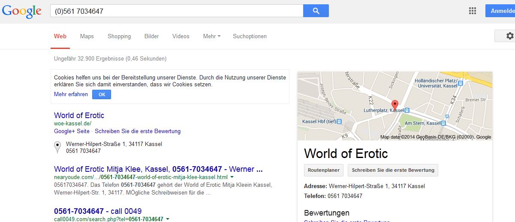Click the Werner-Hilpert-Straße 1 address under first result
This screenshot has height=222, width=515.
tap(114, 144)
